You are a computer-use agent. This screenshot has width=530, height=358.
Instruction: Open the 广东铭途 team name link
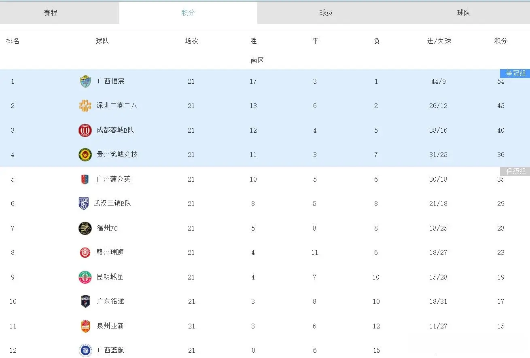coord(110,301)
